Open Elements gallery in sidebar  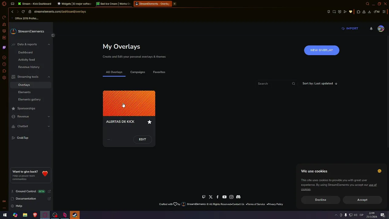pyautogui.click(x=29, y=99)
